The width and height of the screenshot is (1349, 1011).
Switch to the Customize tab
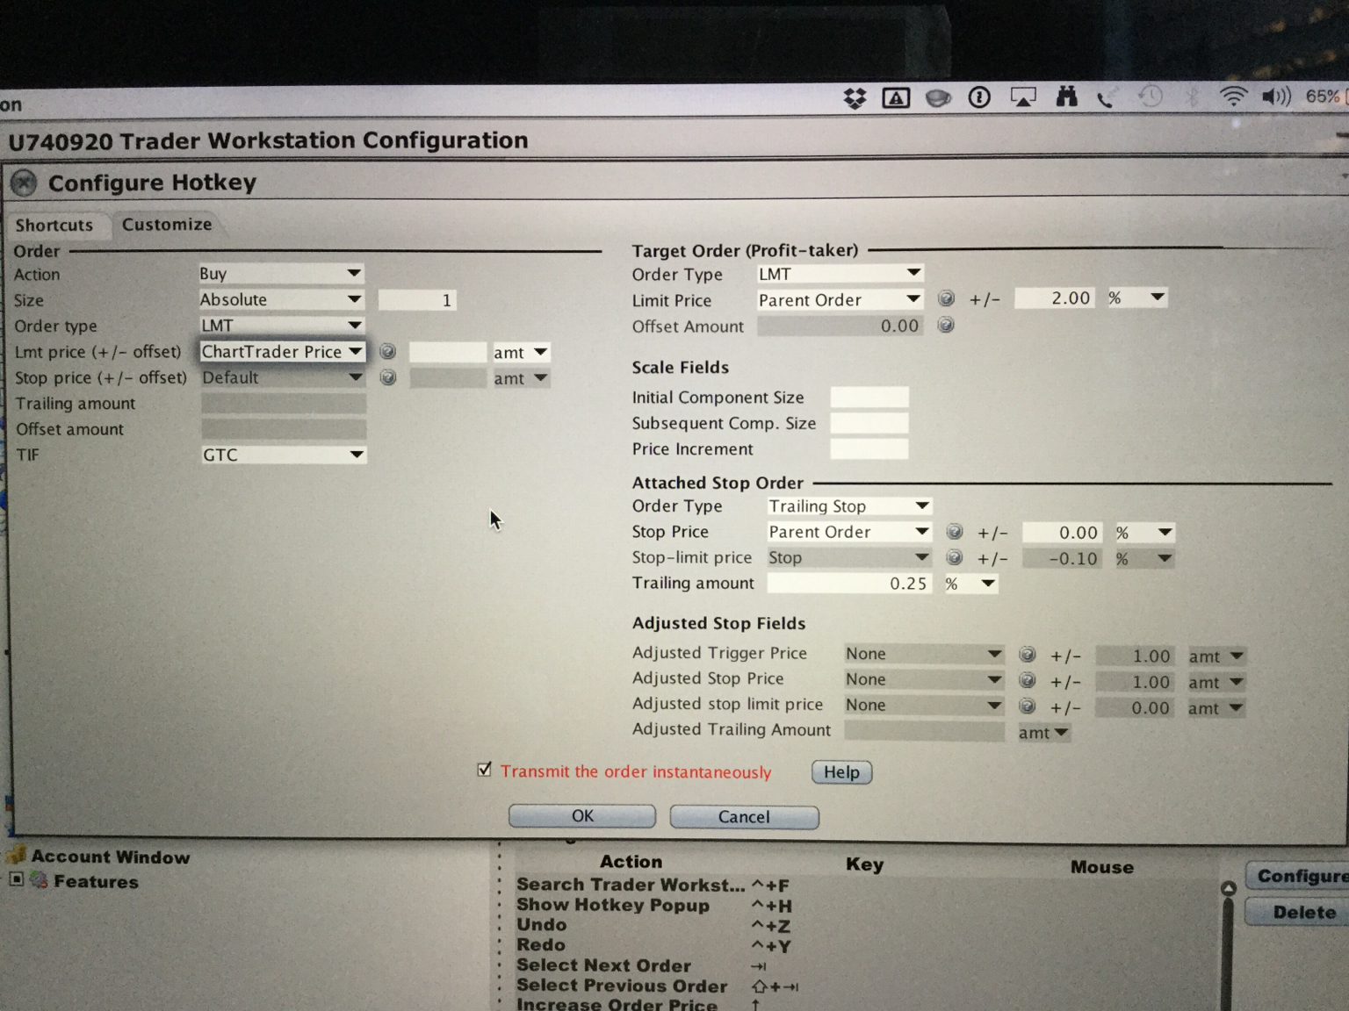[167, 225]
